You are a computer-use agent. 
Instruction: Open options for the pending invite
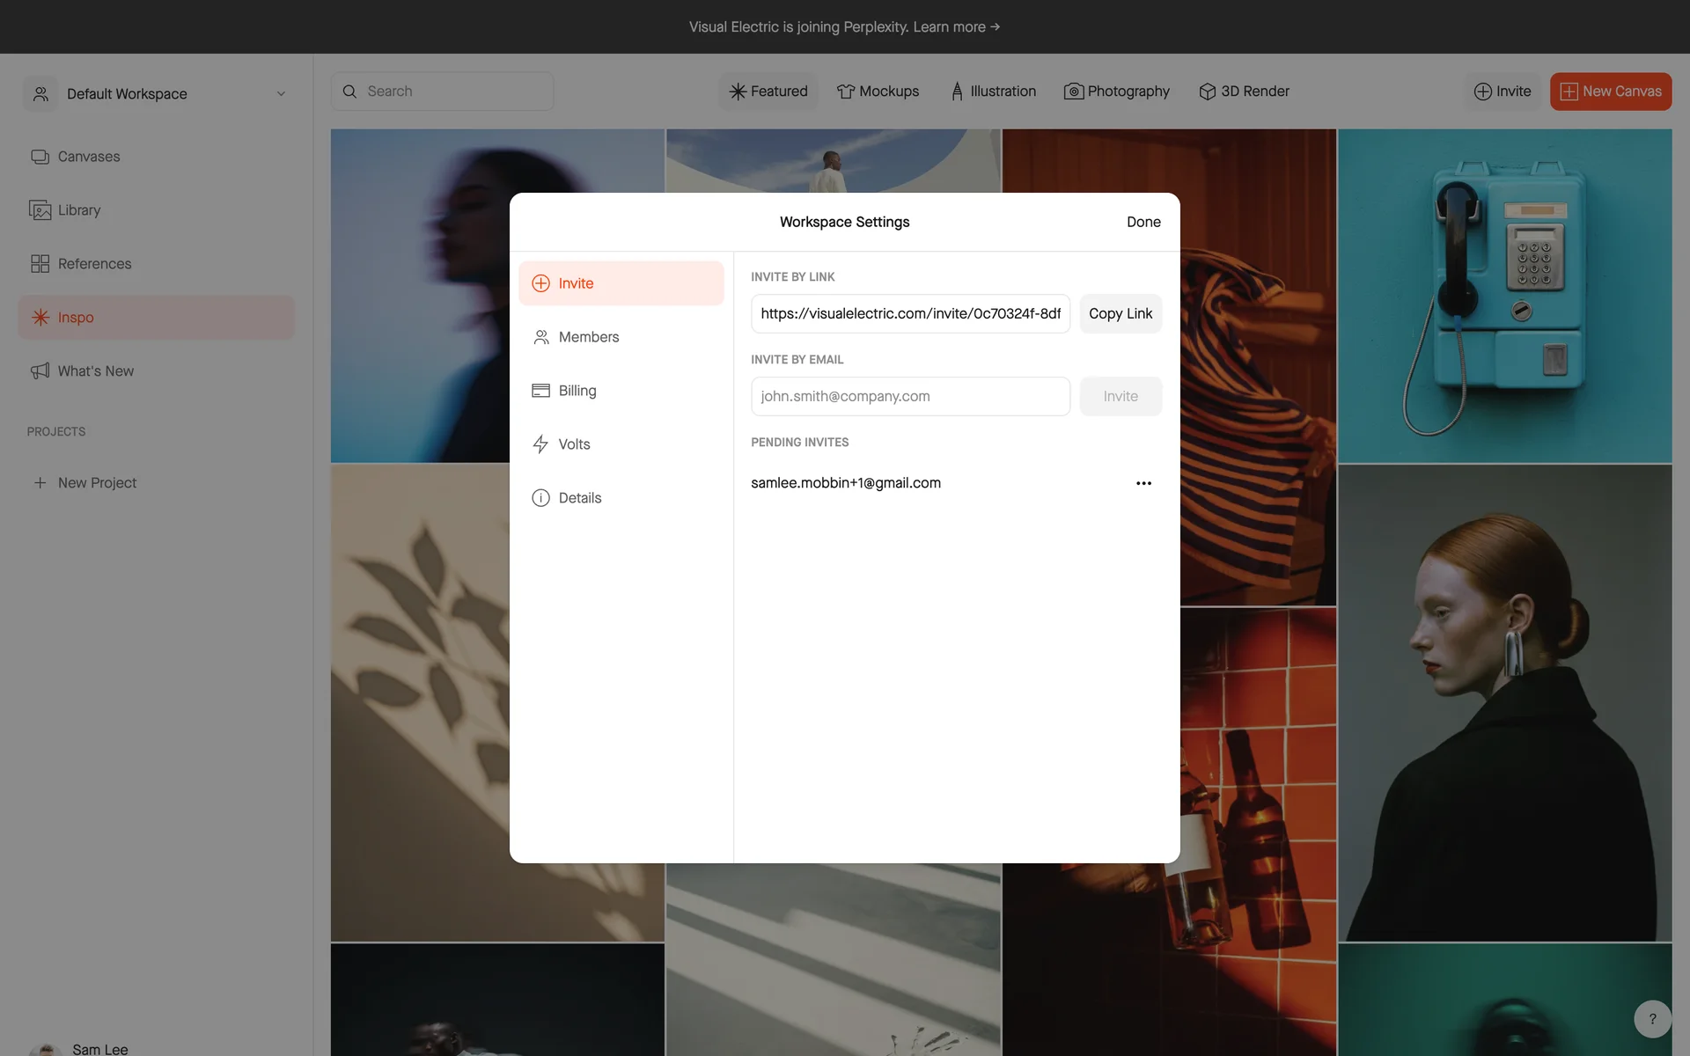coord(1143,483)
